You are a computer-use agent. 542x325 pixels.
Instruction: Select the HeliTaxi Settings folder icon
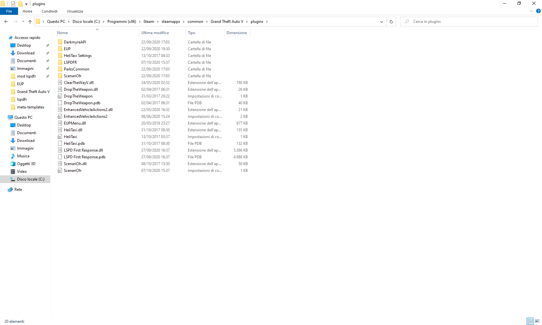tap(60, 56)
